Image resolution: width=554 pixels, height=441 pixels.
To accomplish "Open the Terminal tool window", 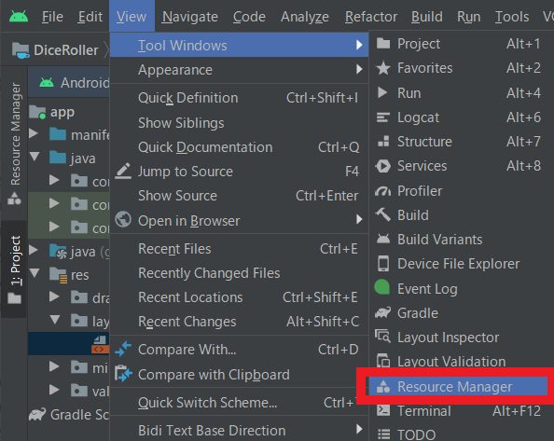I will tap(461, 411).
